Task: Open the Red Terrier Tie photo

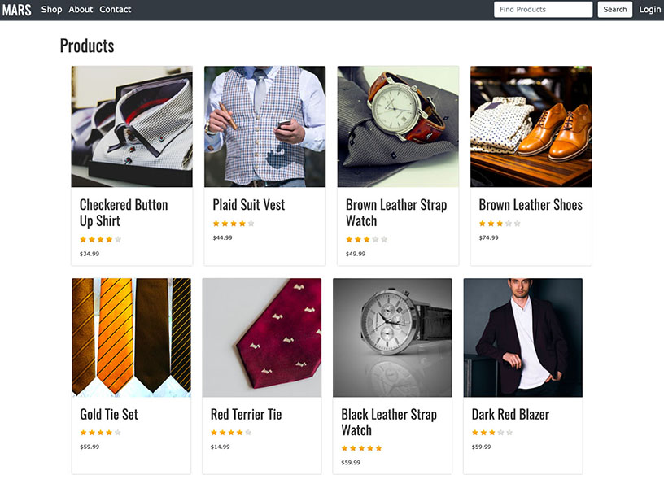Action: (x=262, y=338)
